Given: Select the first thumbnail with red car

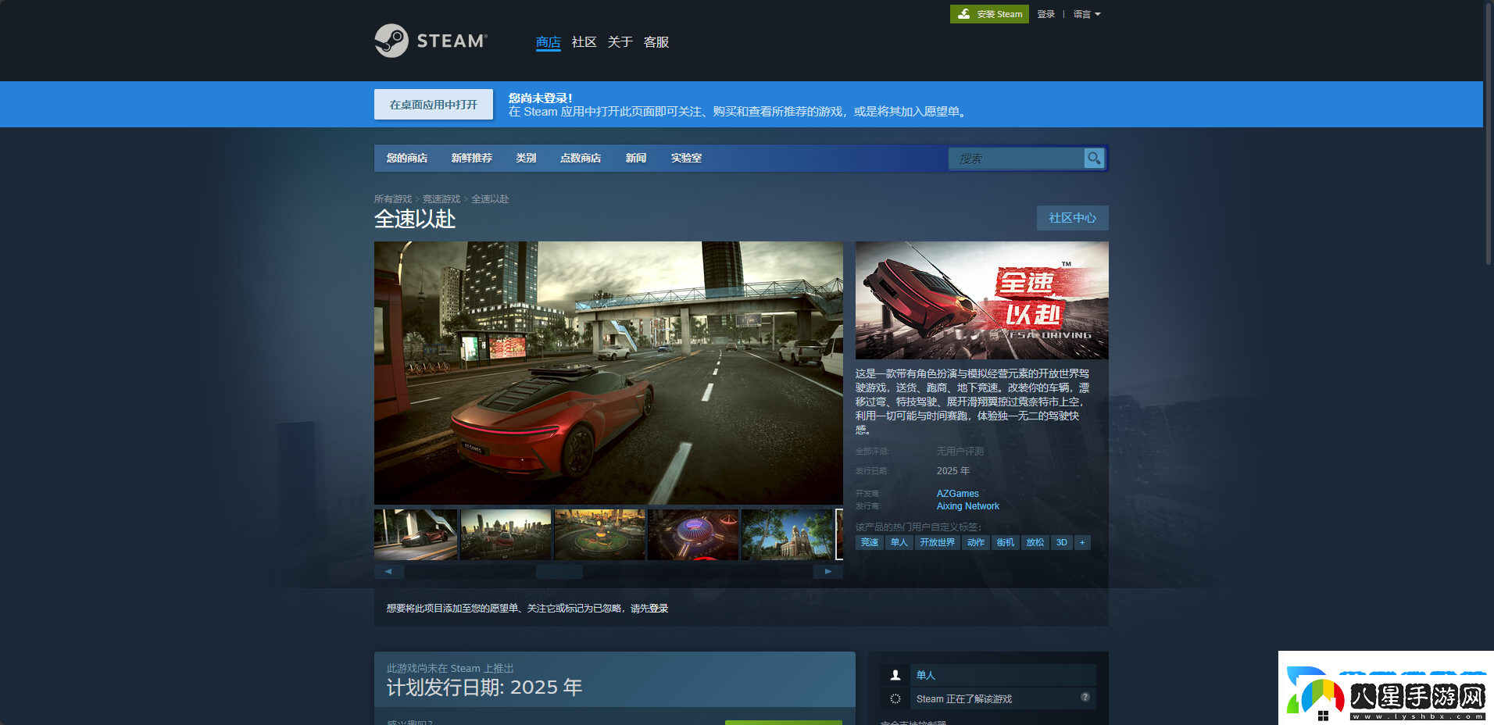Looking at the screenshot, I should point(416,534).
